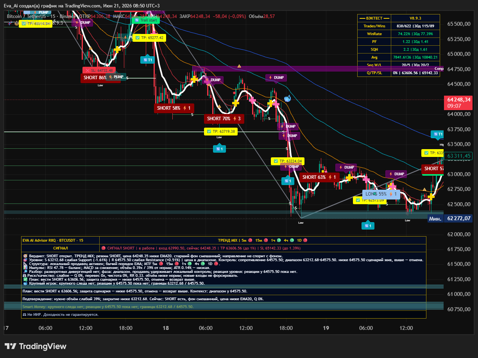Select the SHORT 70% signal label

coord(224,118)
